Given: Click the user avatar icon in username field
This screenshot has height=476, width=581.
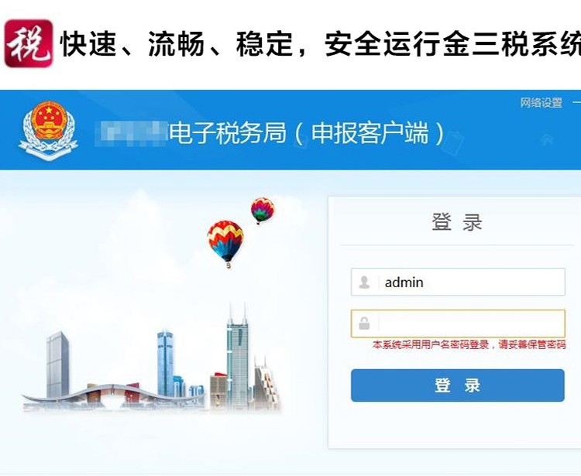Looking at the screenshot, I should click(364, 283).
